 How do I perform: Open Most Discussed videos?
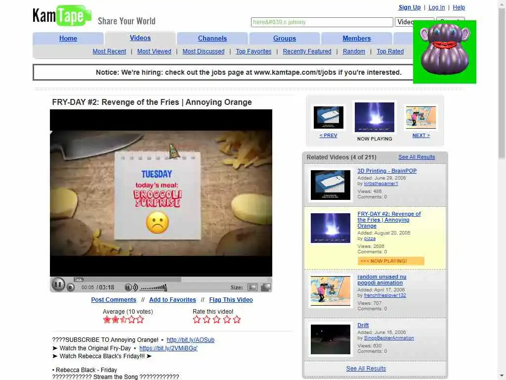(x=203, y=51)
